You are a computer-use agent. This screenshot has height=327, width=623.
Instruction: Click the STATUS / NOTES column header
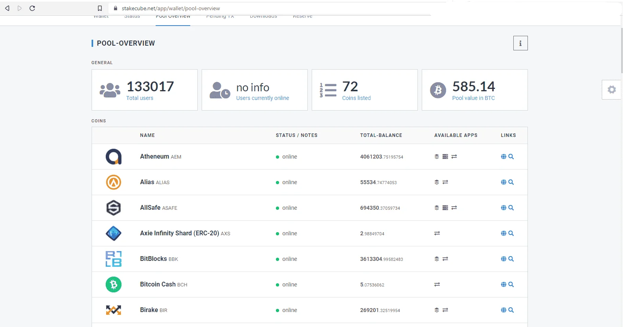pyautogui.click(x=297, y=135)
